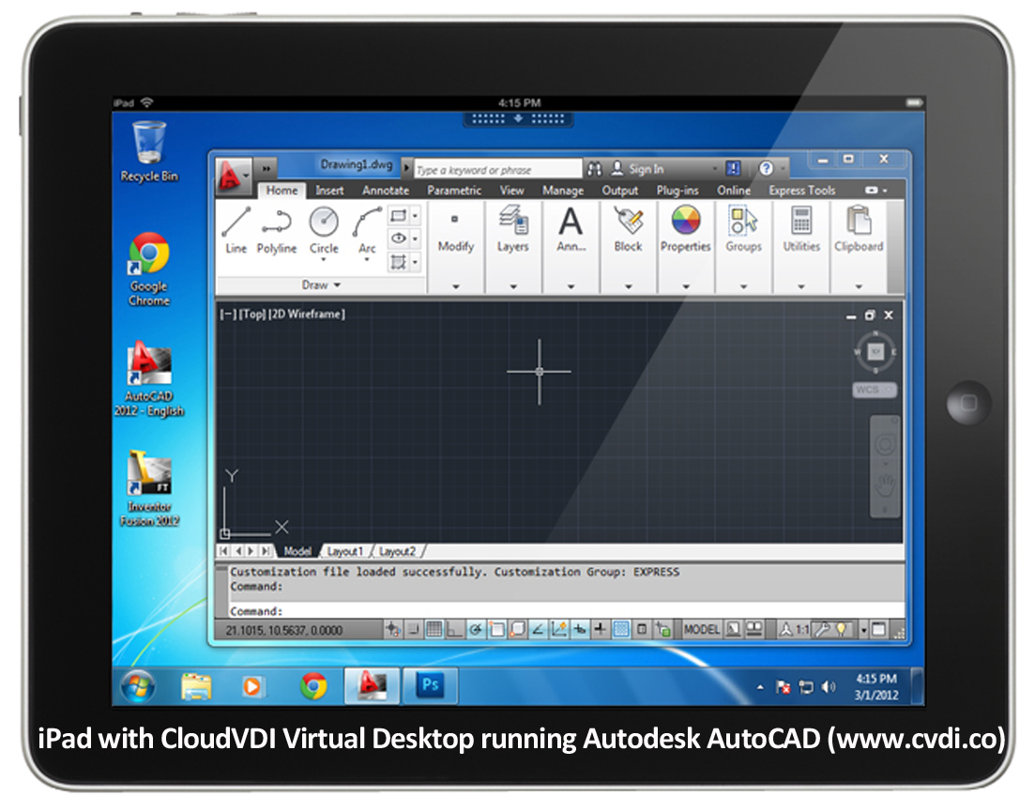Expand the Quick Access toolbar double-arrow
The width and height of the screenshot is (1035, 812).
tap(266, 169)
